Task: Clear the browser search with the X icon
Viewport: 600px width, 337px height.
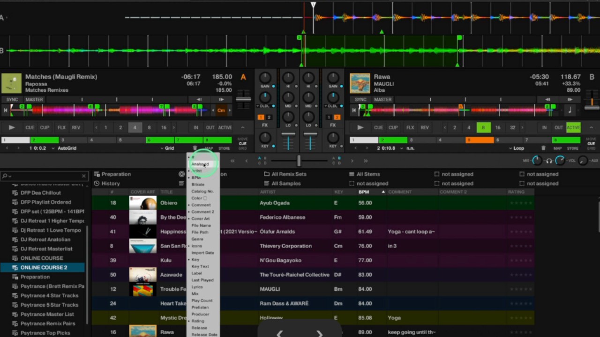Action: click(x=84, y=176)
